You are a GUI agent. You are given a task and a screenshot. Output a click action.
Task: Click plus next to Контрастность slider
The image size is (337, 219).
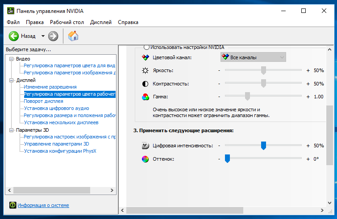308,84
